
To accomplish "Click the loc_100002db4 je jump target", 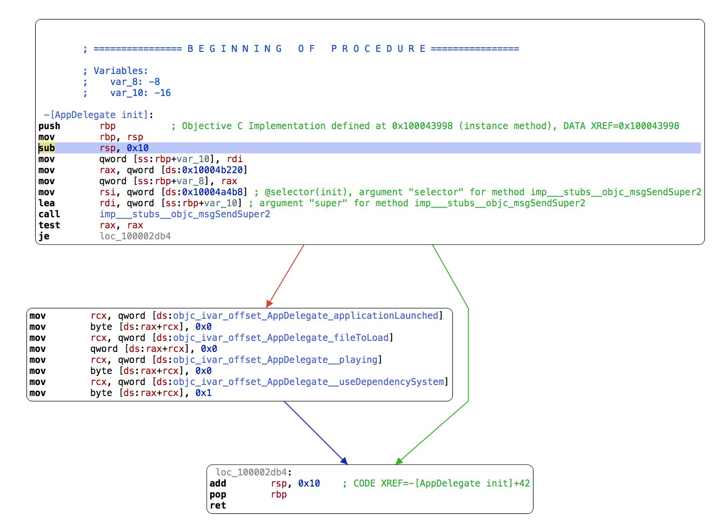I will coord(135,236).
